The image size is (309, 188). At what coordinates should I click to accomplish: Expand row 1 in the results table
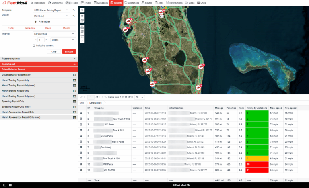pyautogui.click(x=81, y=114)
